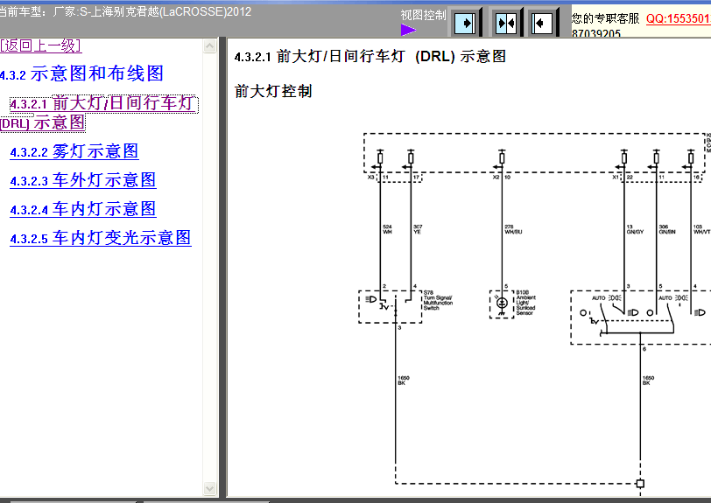This screenshot has width=711, height=503.
Task: Click the 307 YE wire label
Action: (418, 229)
